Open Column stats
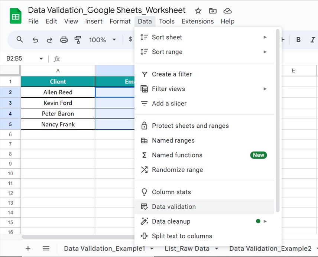The width and height of the screenshot is (318, 257). pos(204,192)
